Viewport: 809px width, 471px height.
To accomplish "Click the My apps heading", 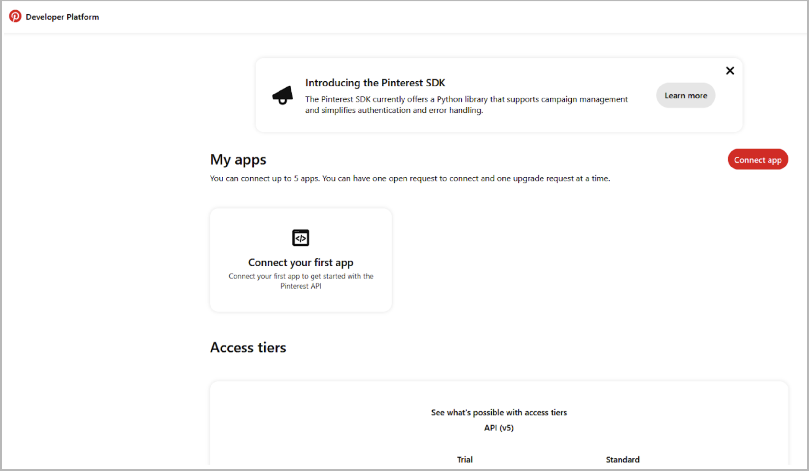I will pos(238,160).
